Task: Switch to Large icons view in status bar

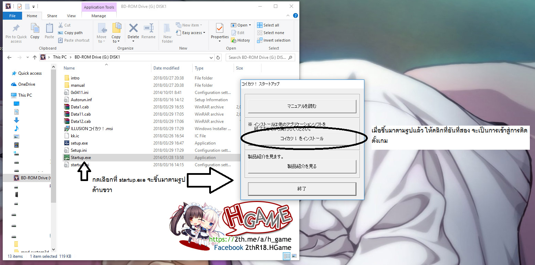Action: coord(294,256)
